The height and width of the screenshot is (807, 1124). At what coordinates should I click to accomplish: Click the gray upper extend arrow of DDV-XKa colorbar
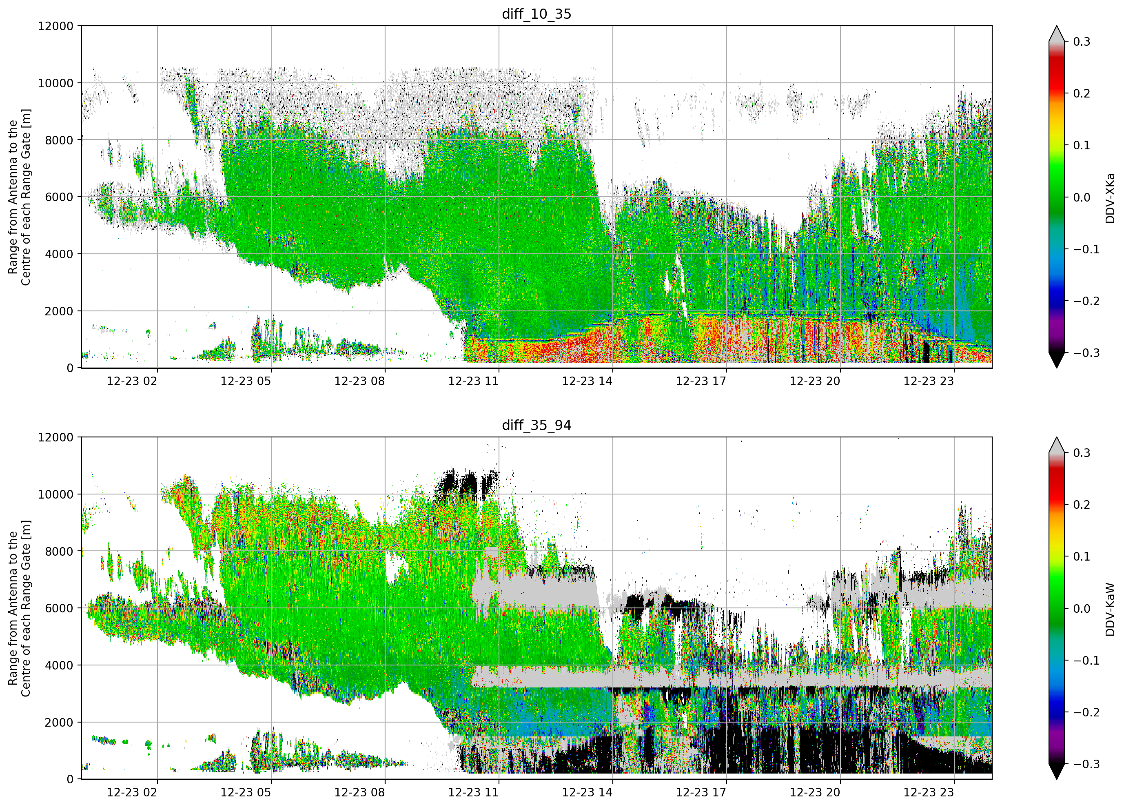pos(1057,34)
